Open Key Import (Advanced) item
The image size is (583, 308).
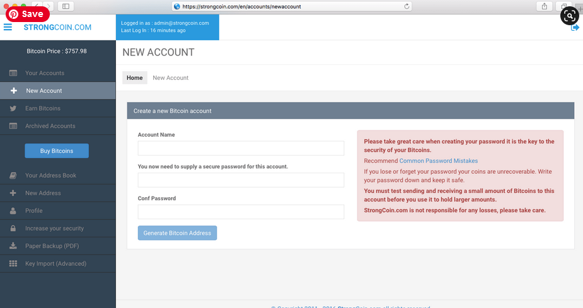point(57,263)
